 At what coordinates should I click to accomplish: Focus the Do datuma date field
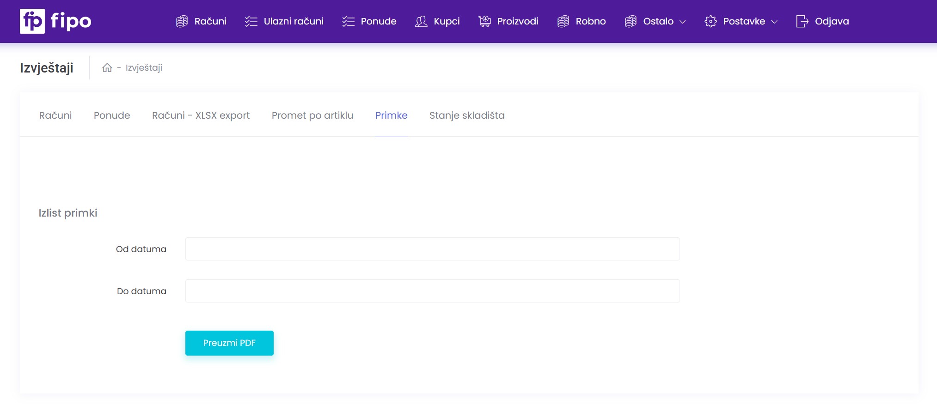tap(432, 291)
